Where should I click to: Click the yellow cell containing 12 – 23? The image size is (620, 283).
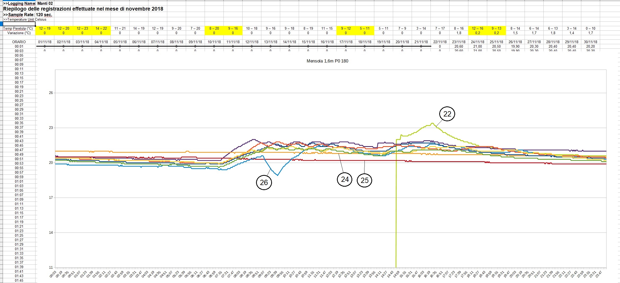pos(82,28)
